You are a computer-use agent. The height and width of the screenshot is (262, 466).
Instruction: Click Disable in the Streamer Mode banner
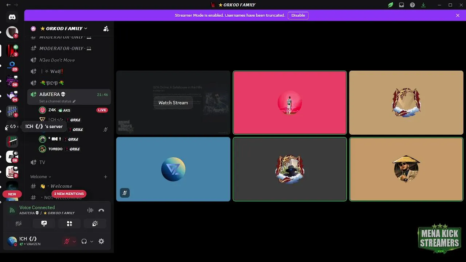click(x=298, y=15)
